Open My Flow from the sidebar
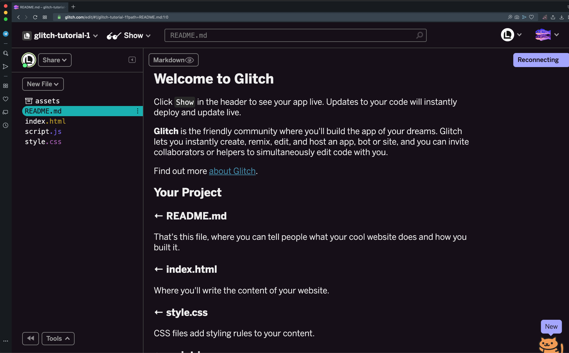This screenshot has width=569, height=353. tap(5, 66)
